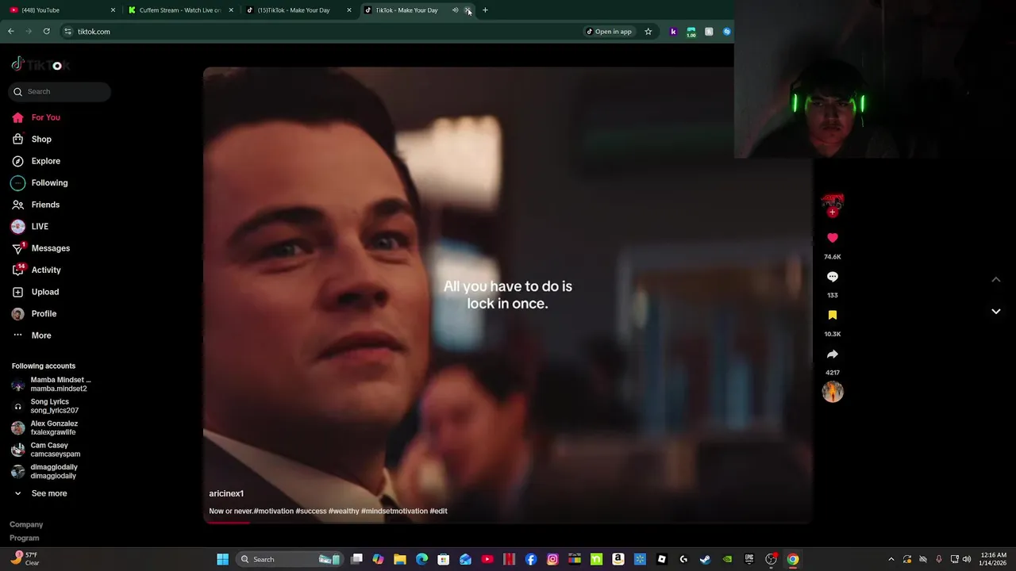The image size is (1016, 571).
Task: Switch to the (15)TikTok tab
Action: [298, 10]
